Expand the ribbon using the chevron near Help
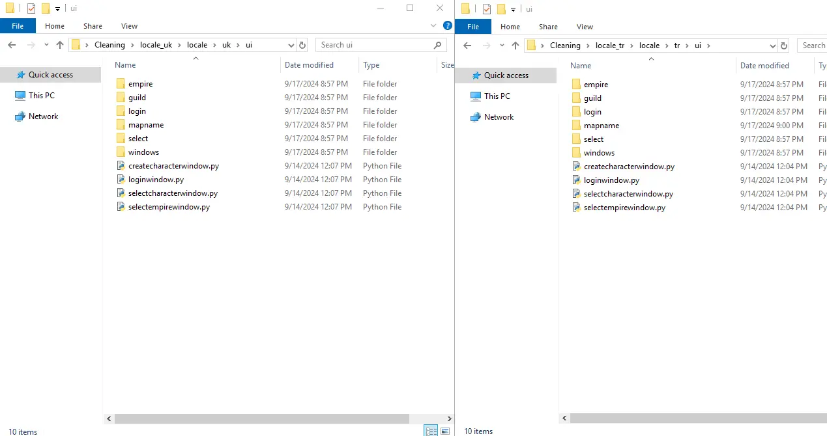The image size is (827, 436). [434, 26]
